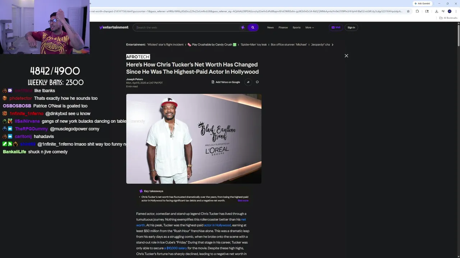Click chat username IISaiNirvana
Screen dimensions: 460x258
tap(27, 121)
